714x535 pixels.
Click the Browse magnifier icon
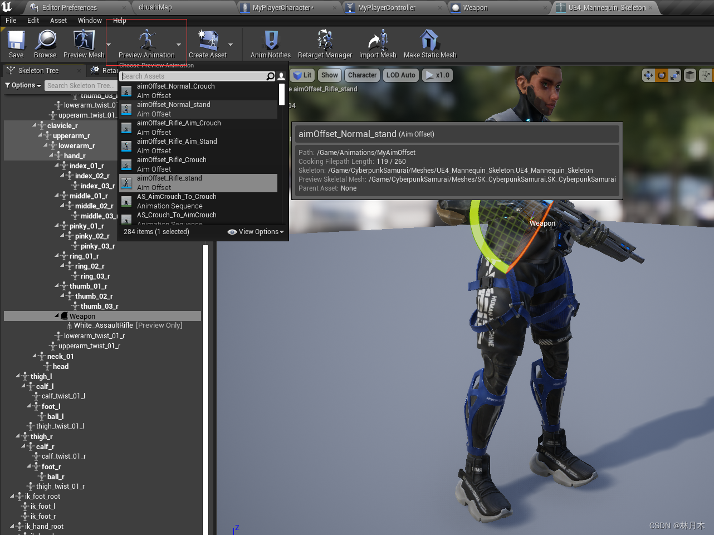coord(45,40)
